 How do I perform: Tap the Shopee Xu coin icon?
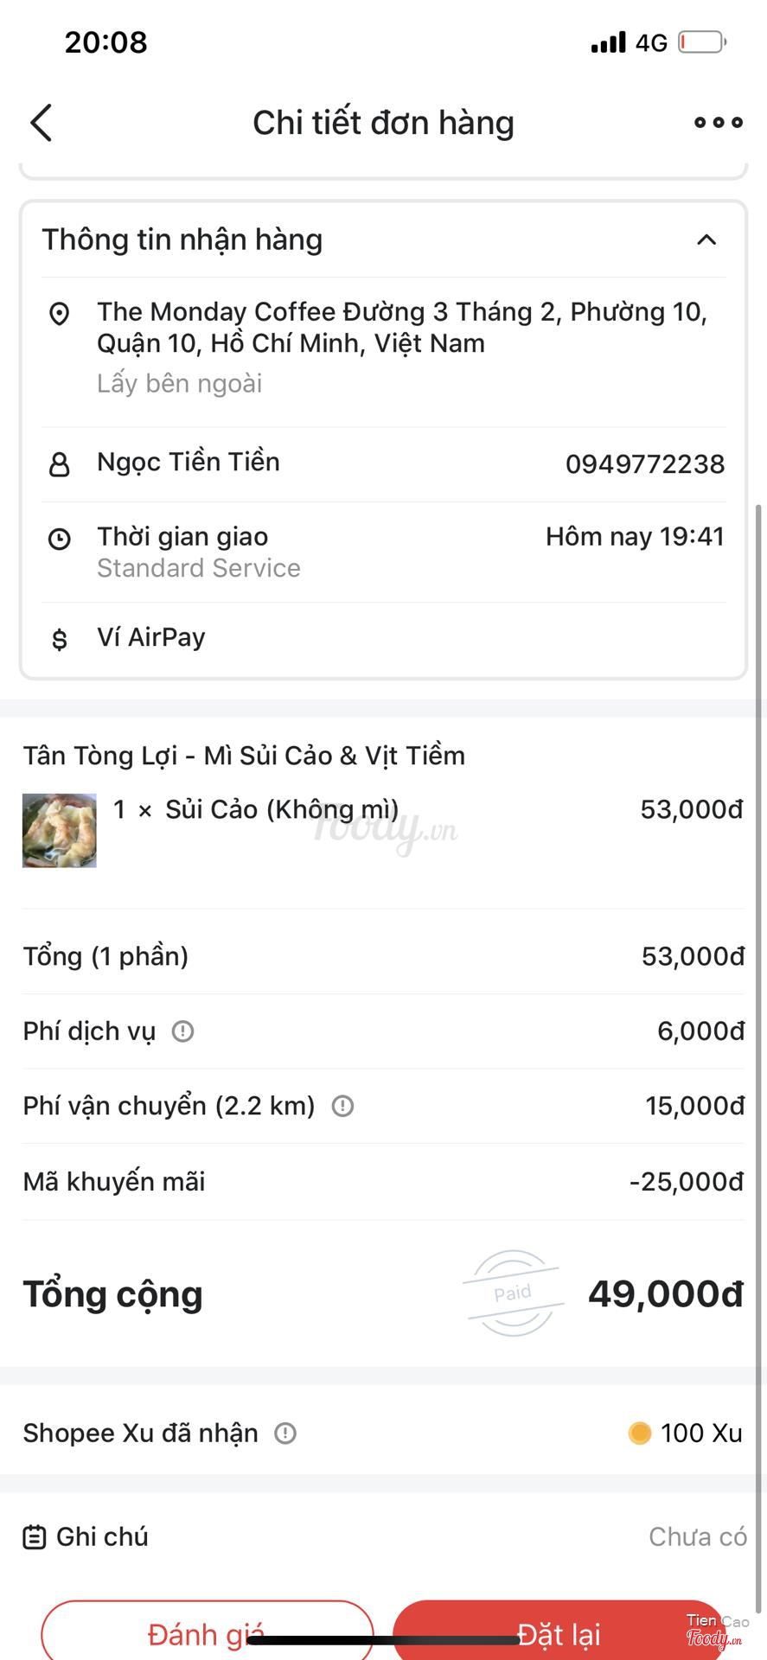click(x=640, y=1433)
